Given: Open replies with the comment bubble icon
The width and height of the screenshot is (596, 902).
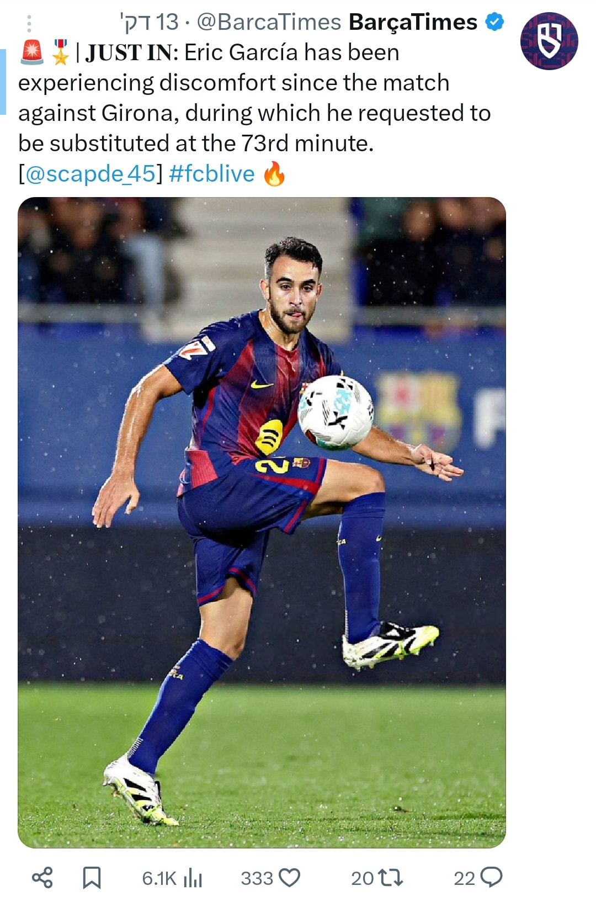Looking at the screenshot, I should pyautogui.click(x=492, y=877).
